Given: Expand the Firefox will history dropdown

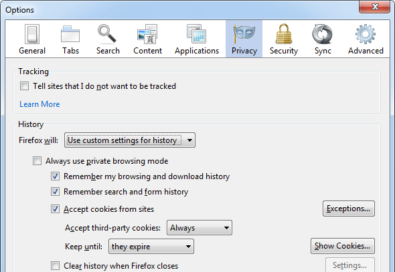Looking at the screenshot, I should click(x=130, y=140).
